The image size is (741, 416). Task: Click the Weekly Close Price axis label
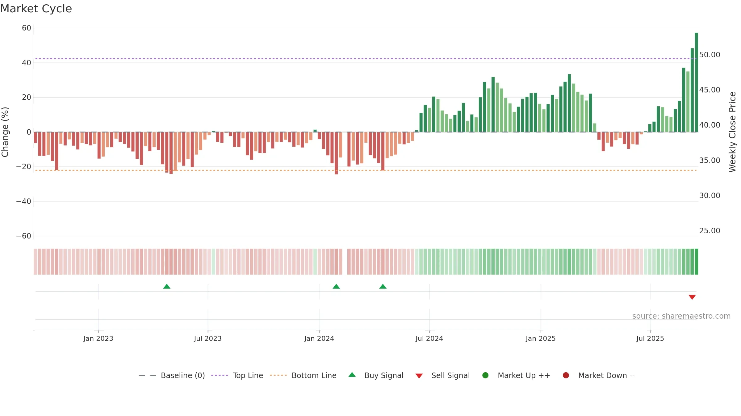point(732,132)
